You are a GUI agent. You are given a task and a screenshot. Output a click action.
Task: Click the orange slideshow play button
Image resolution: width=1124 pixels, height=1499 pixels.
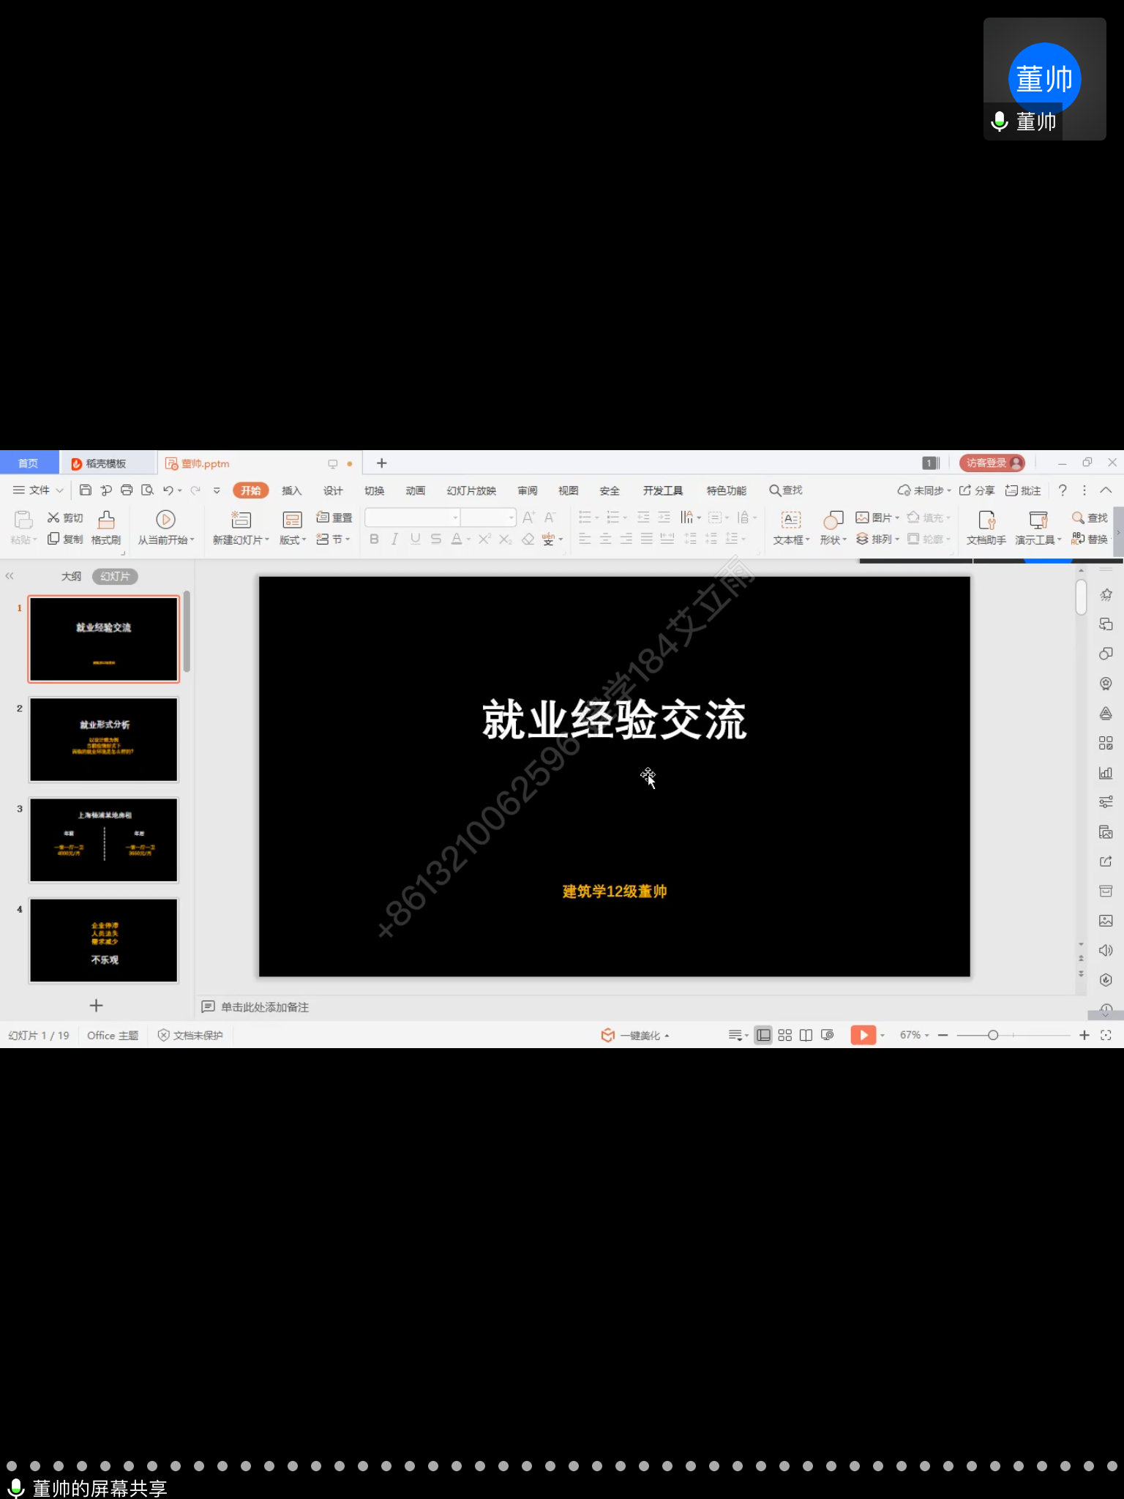863,1035
